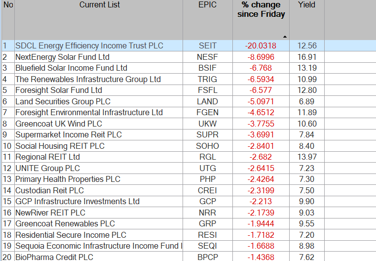Sort by the Current List column header
The height and width of the screenshot is (261, 376).
[99, 5]
